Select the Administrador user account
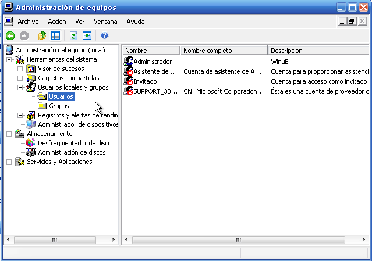 (x=153, y=62)
